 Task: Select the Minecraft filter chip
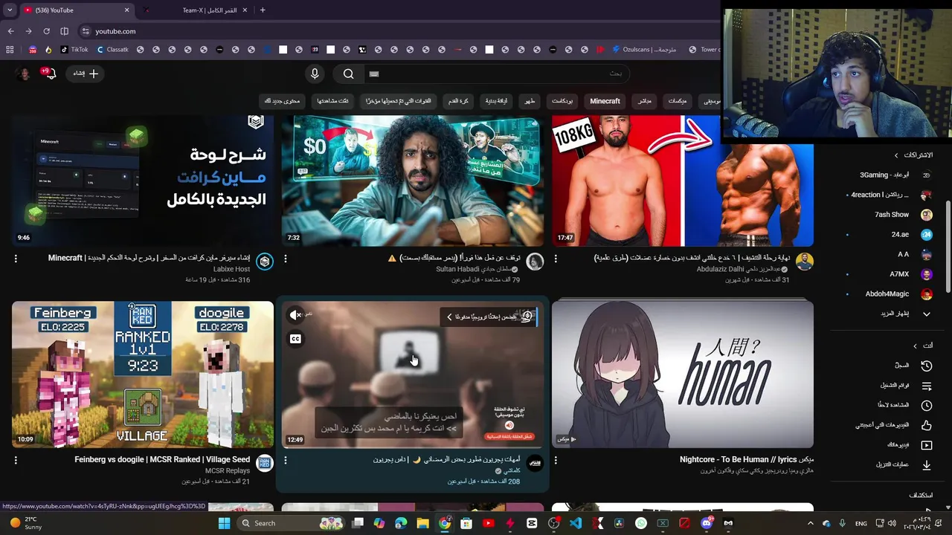click(x=605, y=101)
